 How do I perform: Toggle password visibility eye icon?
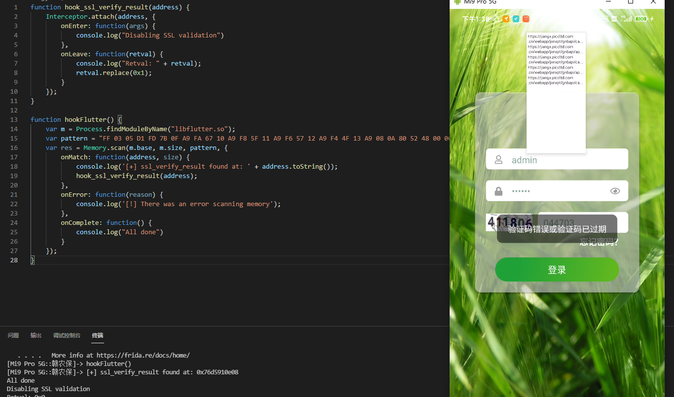pyautogui.click(x=615, y=191)
